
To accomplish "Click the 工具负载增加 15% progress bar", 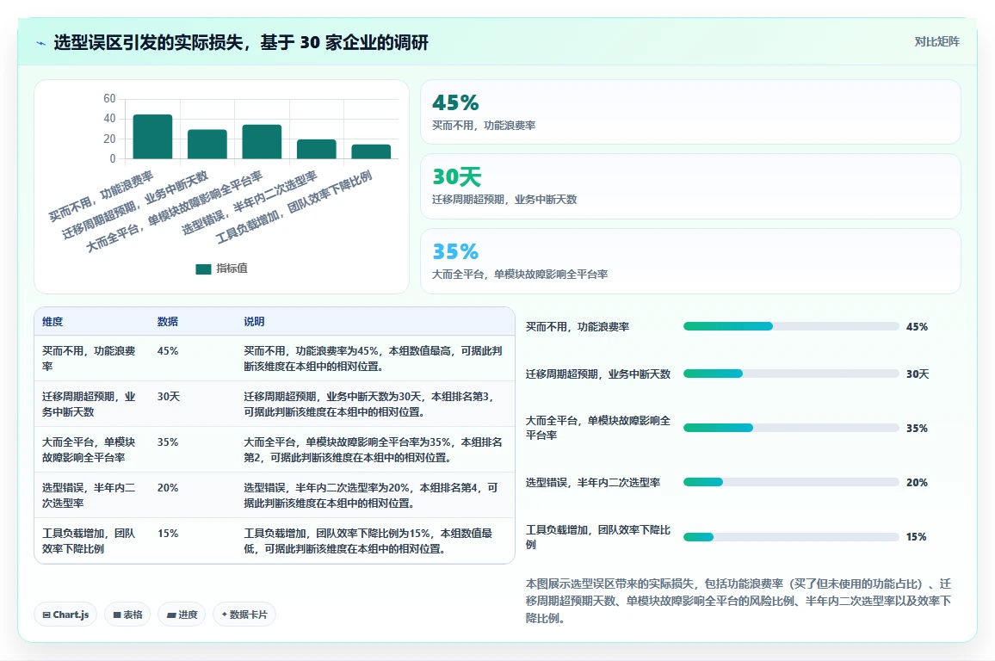I will coord(791,537).
